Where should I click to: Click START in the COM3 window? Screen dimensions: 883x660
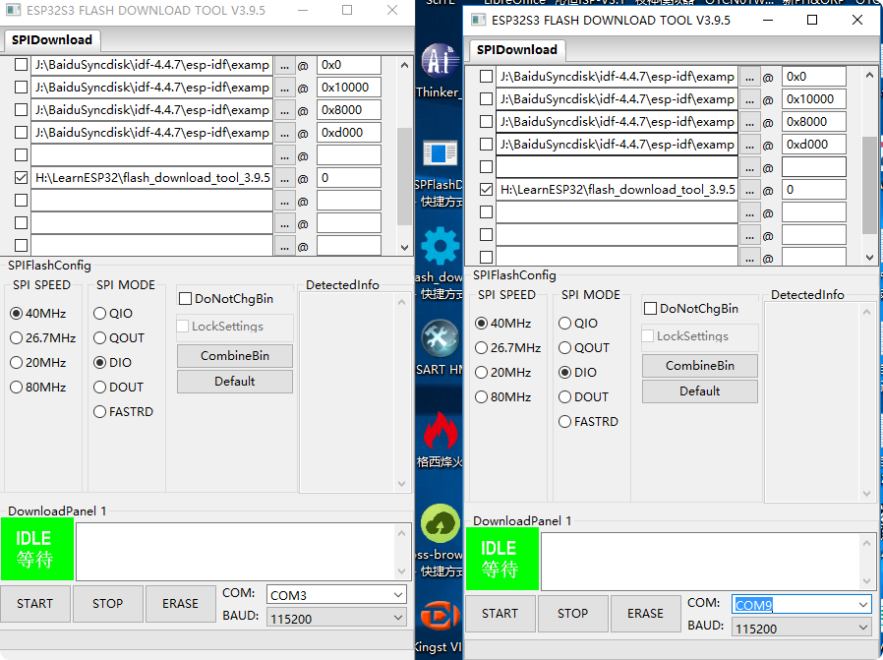point(35,604)
